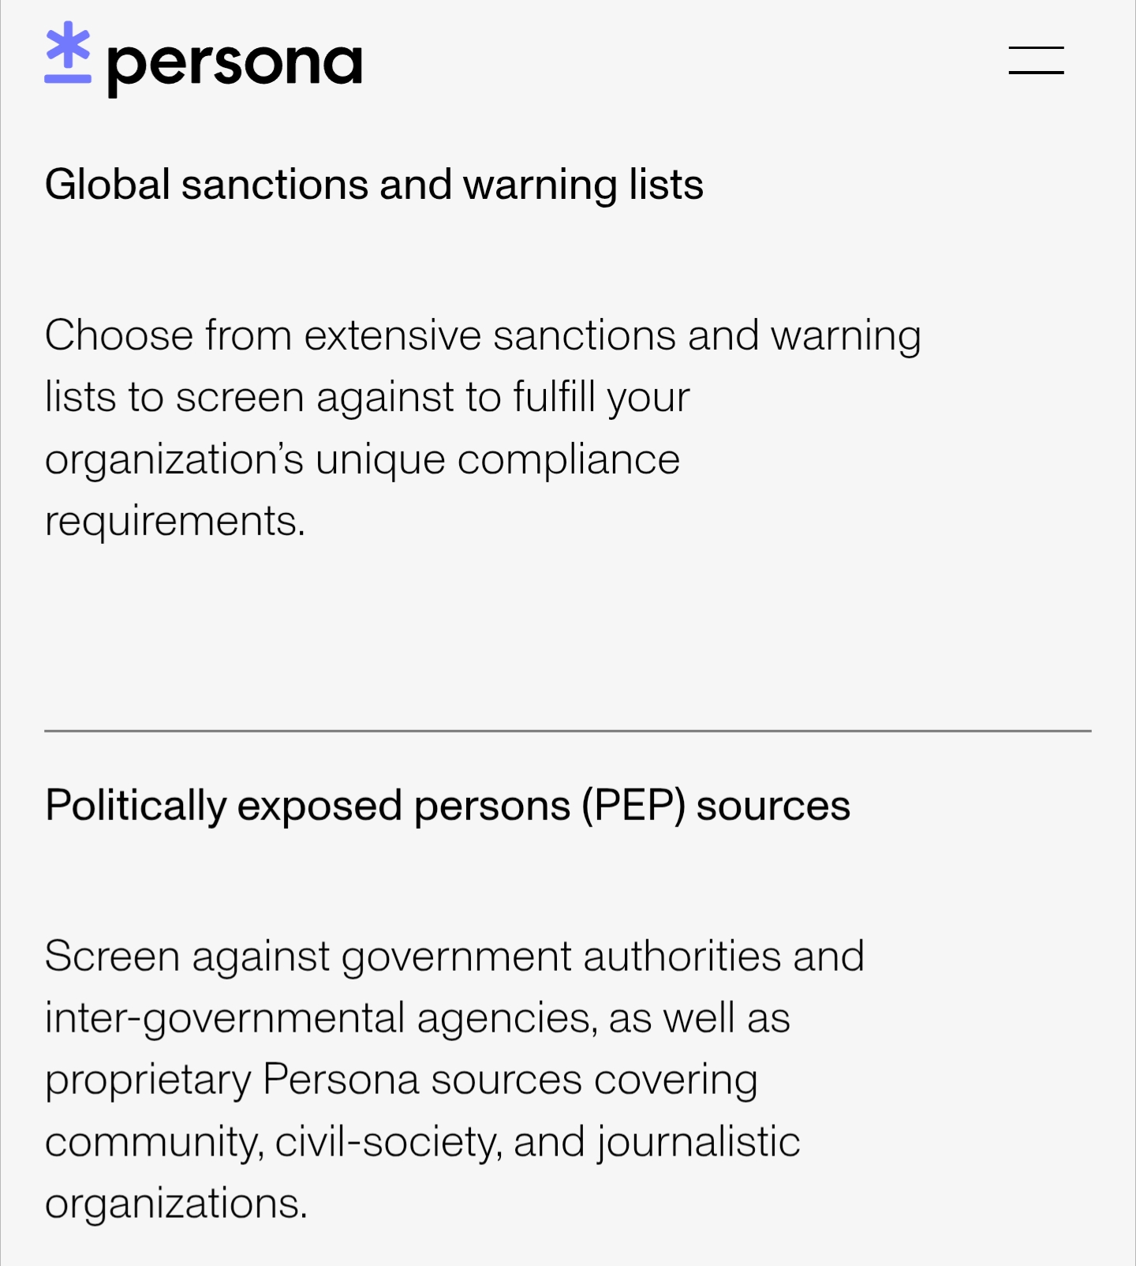The height and width of the screenshot is (1266, 1136).
Task: Click "(PEP)" in the second heading
Action: (633, 806)
